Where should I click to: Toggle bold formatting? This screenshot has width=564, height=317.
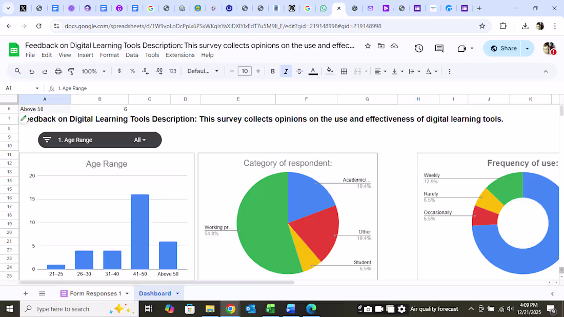[x=273, y=71]
